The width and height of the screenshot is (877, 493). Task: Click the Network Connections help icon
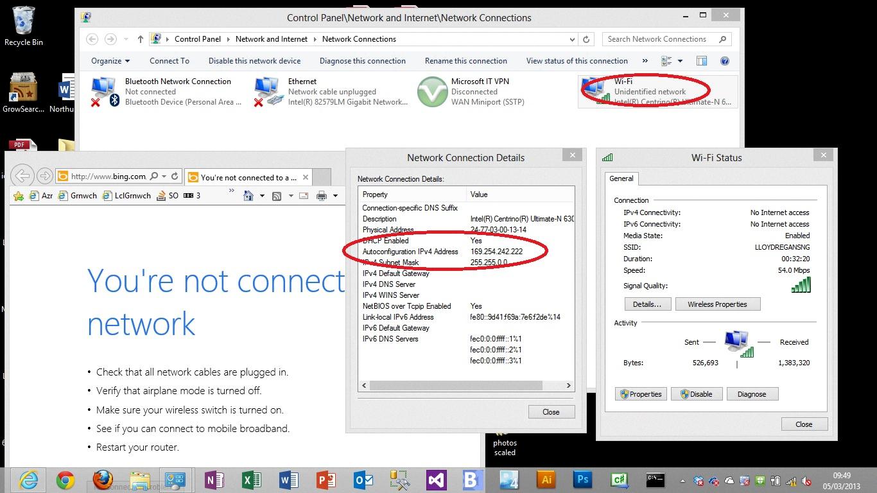[x=725, y=61]
